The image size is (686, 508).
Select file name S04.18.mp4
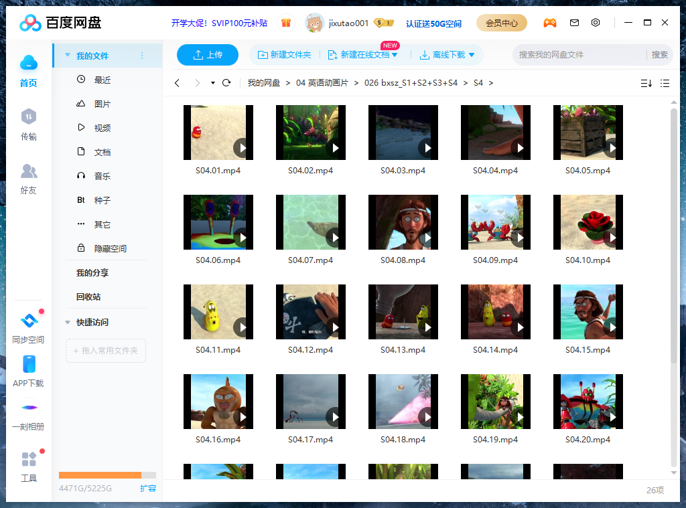tap(403, 439)
